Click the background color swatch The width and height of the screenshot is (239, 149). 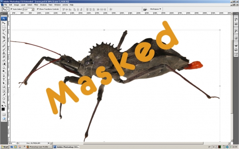[5, 111]
